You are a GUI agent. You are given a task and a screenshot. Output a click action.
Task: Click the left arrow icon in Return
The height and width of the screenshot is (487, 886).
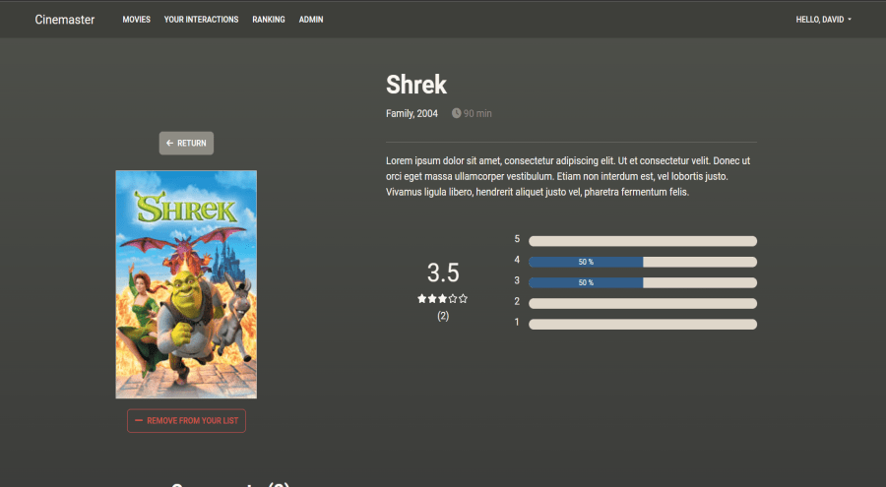point(169,143)
